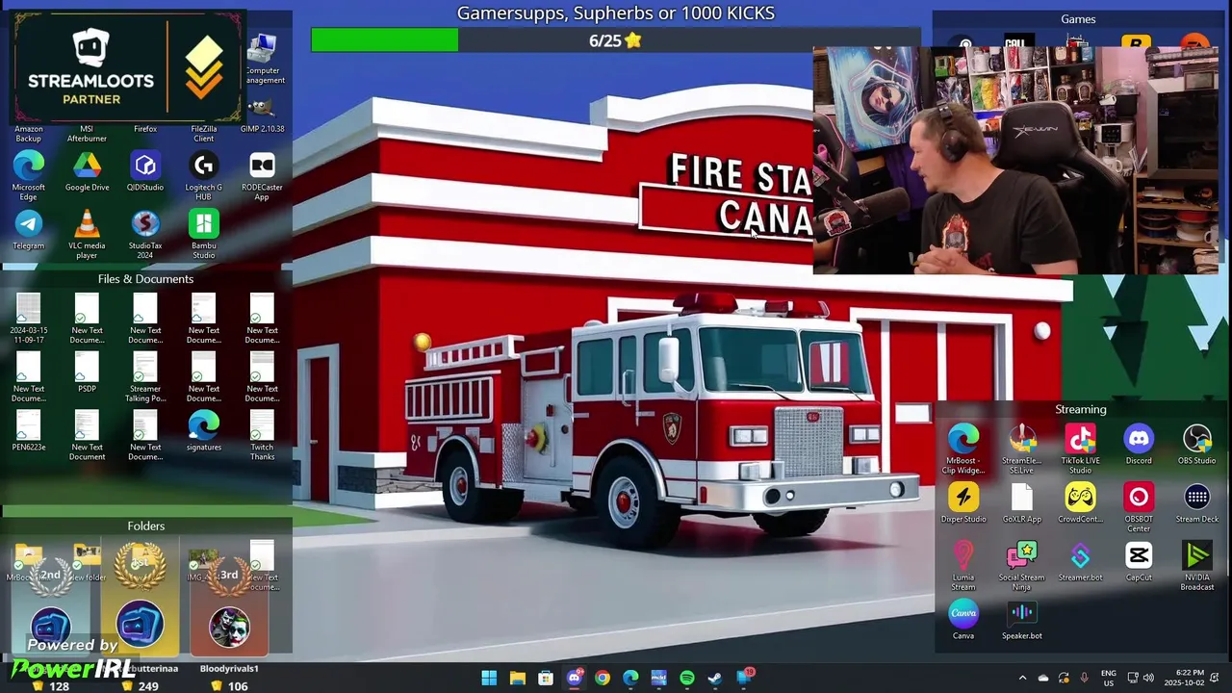Open Edge from the taskbar
Viewport: 1232px width, 693px height.
click(x=630, y=678)
